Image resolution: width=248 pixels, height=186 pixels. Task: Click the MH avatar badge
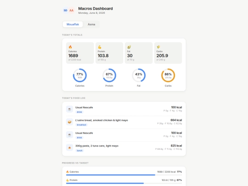(66, 11)
